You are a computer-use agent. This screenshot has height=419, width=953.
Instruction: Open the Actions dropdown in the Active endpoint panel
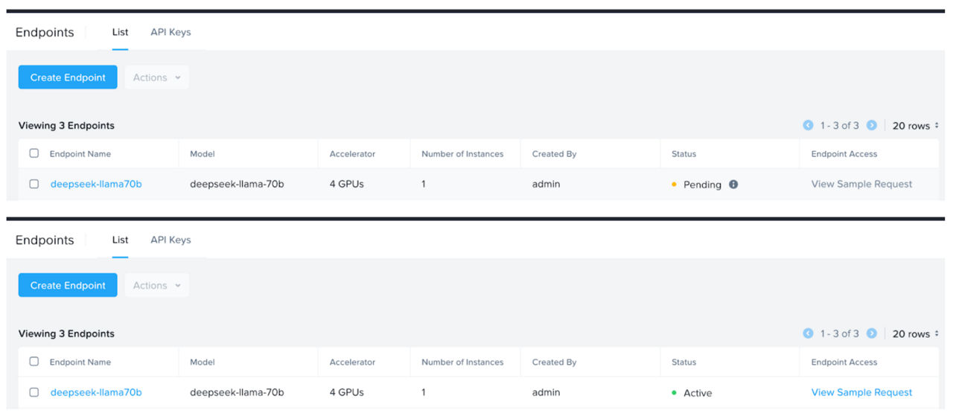(x=157, y=286)
